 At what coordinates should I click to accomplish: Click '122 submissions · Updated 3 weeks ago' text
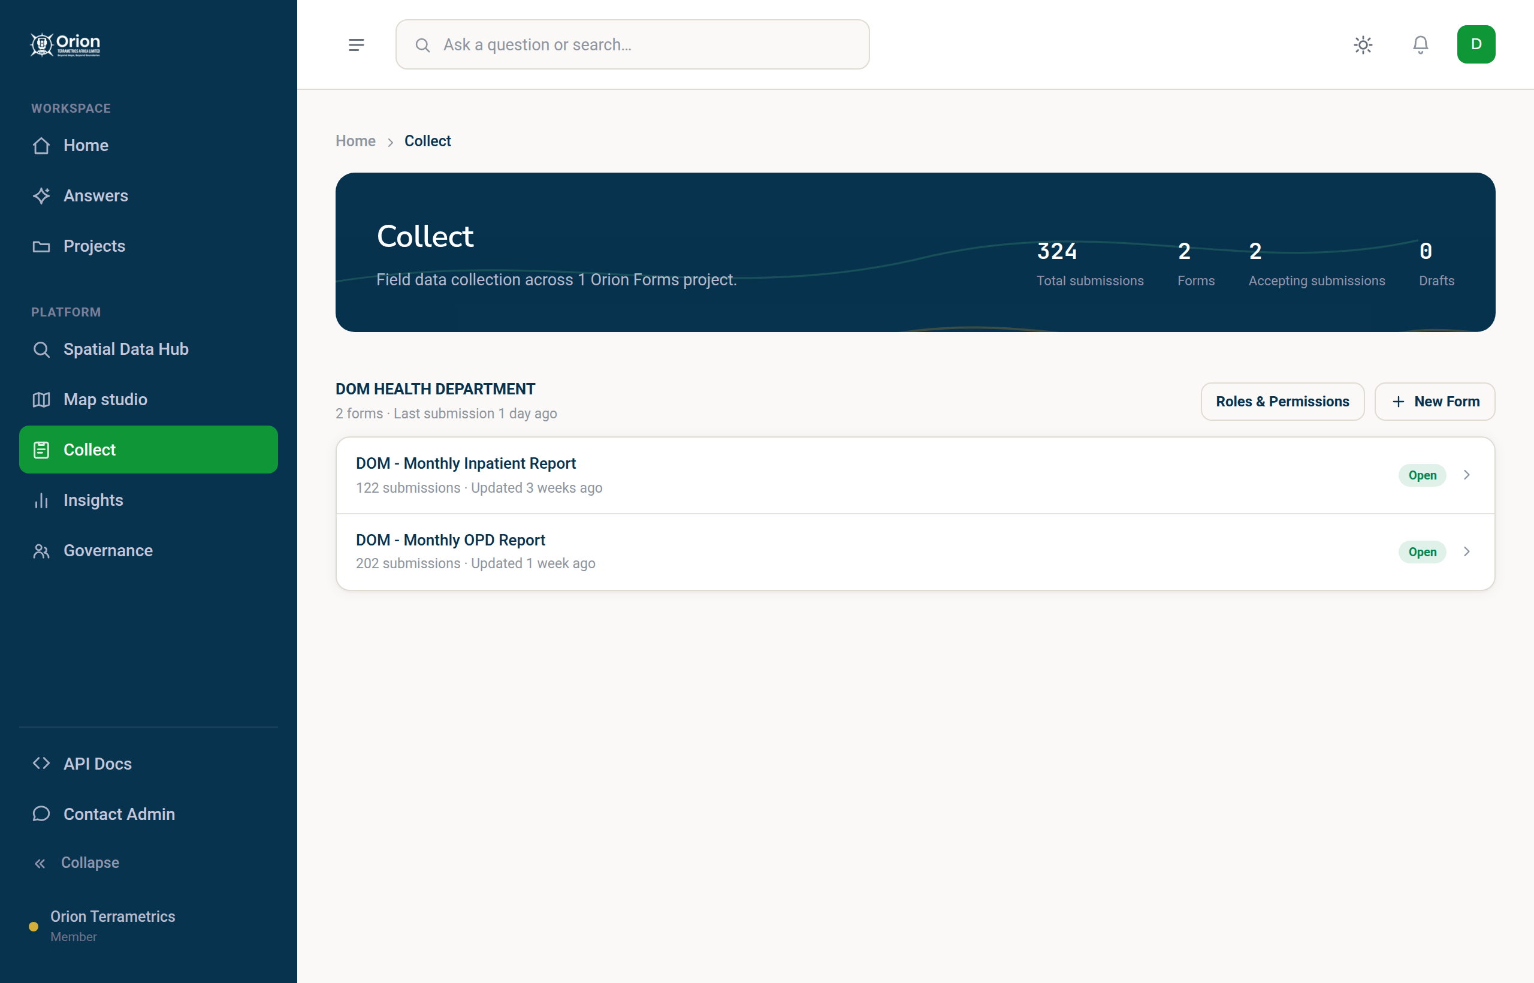point(479,488)
